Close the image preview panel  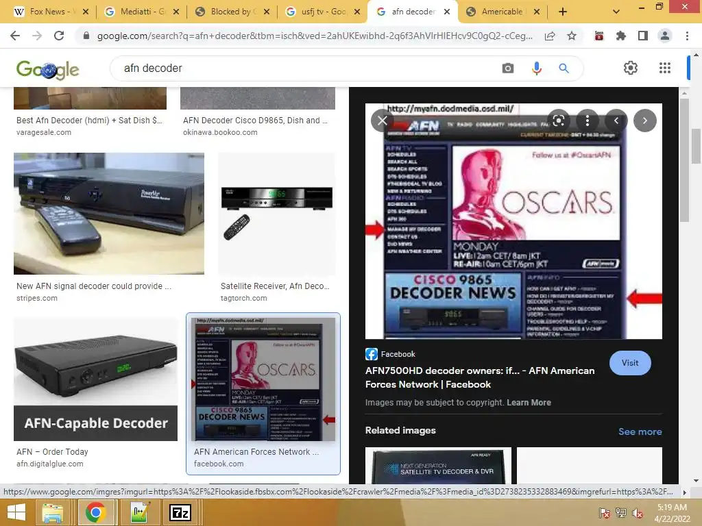pos(383,121)
